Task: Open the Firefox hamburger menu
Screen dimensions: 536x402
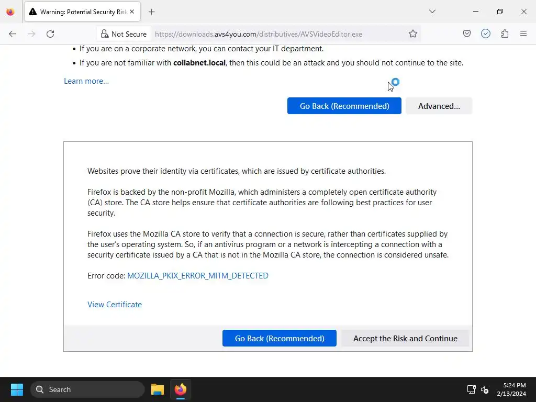Action: click(523, 33)
